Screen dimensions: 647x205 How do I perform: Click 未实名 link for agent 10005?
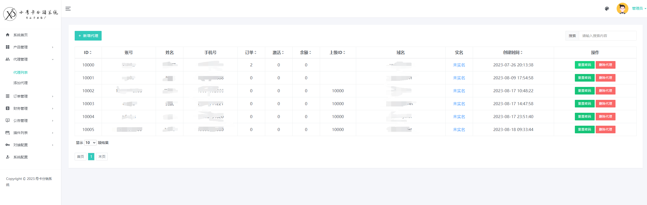[459, 130]
